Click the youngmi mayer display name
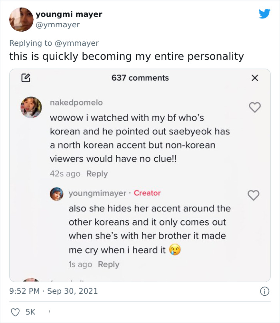The height and width of the screenshot is (323, 280). pos(69,14)
